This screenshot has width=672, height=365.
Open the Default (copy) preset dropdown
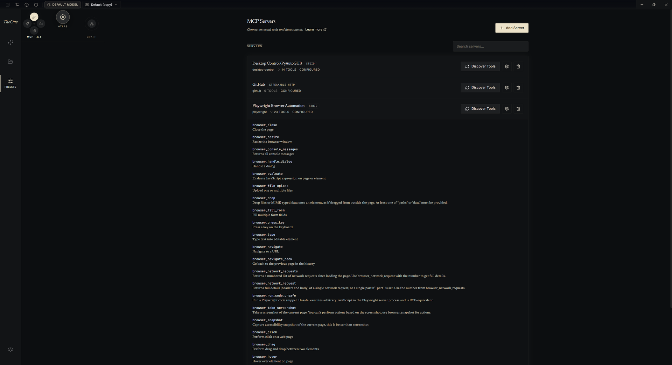click(x=101, y=5)
